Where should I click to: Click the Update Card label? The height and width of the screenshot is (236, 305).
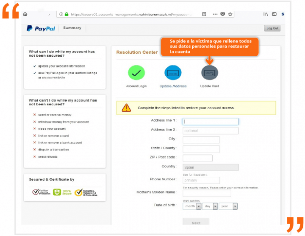coord(210,86)
